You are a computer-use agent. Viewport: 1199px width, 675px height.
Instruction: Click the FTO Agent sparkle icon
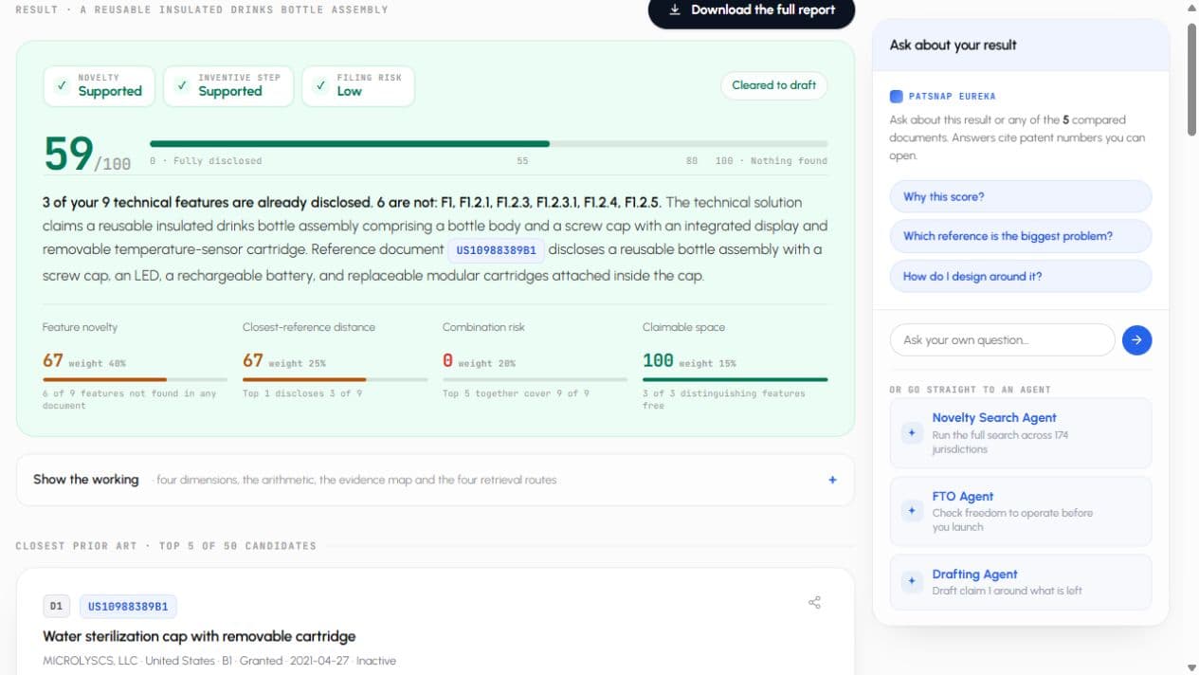912,511
